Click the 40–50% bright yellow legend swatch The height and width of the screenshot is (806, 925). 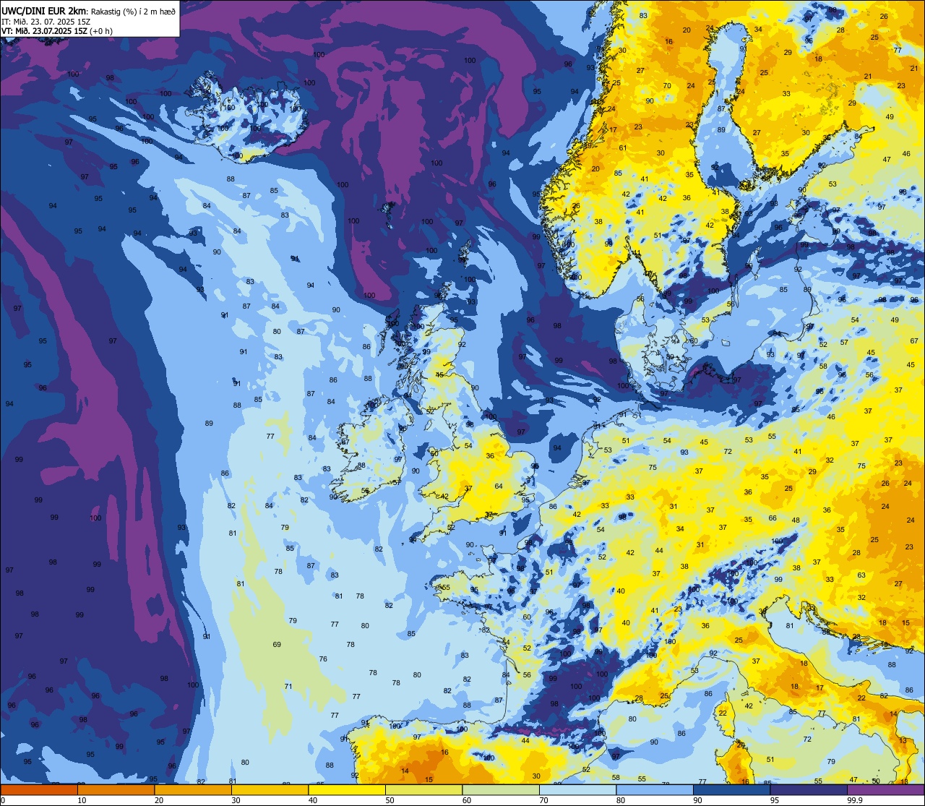click(347, 790)
